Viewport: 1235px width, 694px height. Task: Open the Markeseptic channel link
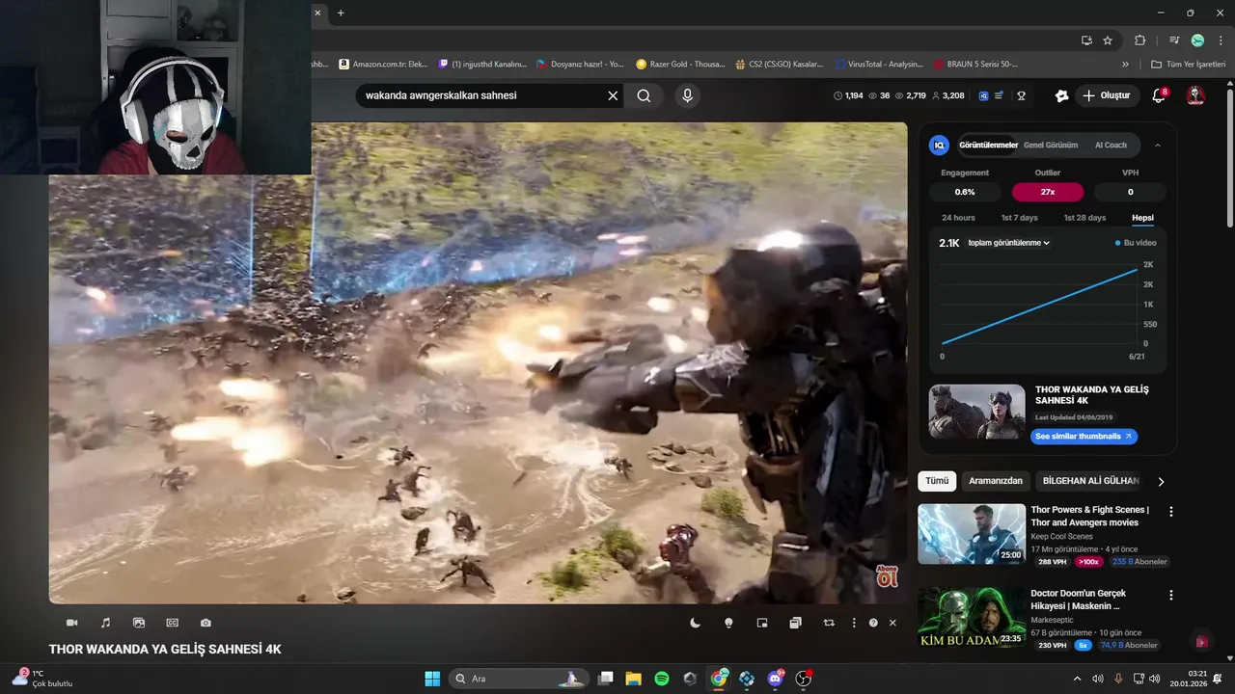click(x=1052, y=620)
